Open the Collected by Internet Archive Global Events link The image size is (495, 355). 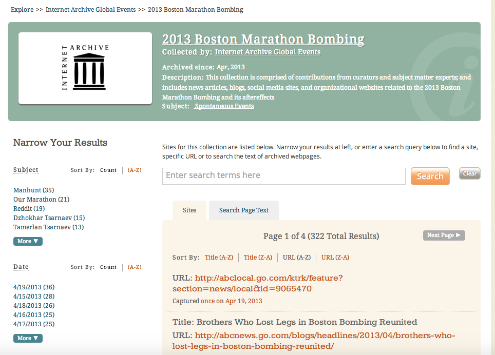pos(268,52)
